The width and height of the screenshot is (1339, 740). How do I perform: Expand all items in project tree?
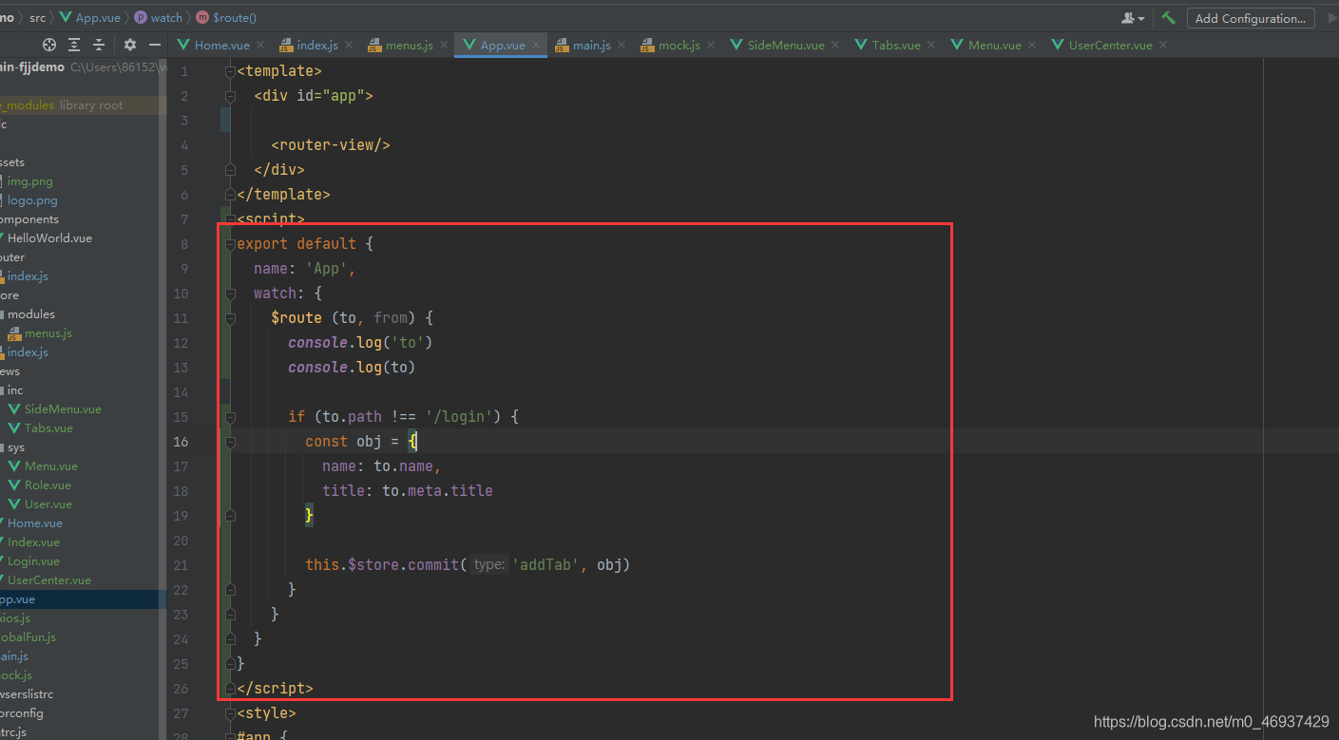pos(75,45)
